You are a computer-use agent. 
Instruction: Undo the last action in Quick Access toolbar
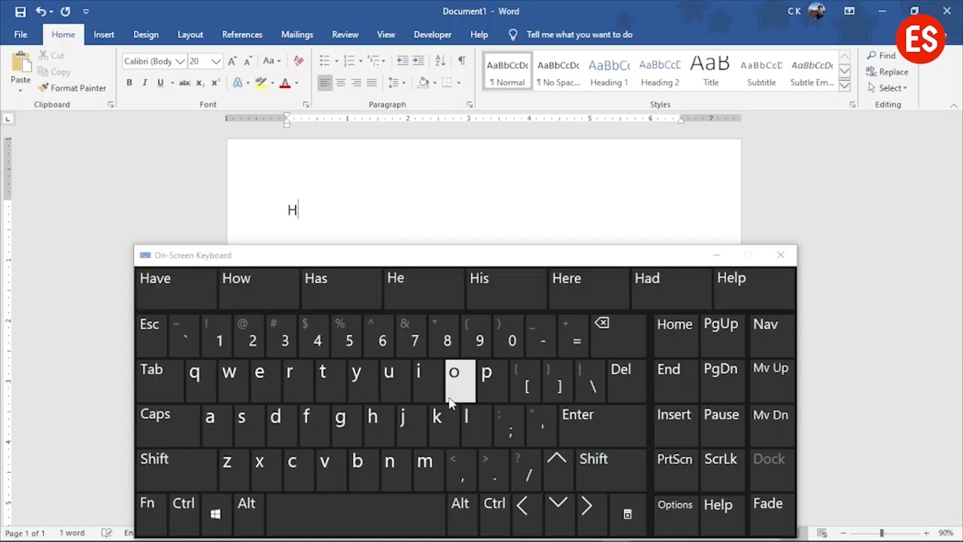point(41,11)
